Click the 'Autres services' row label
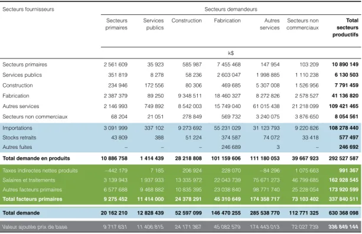Viewport: 362px width, 234px height. [21, 106]
